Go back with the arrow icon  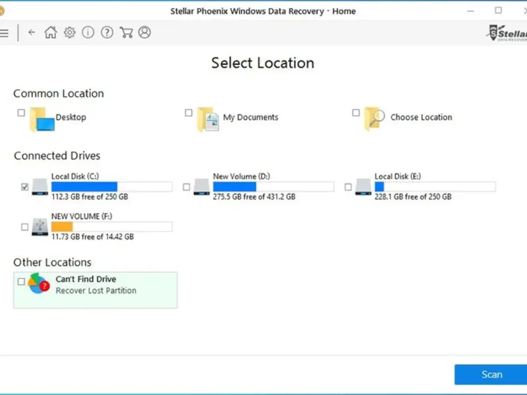pyautogui.click(x=32, y=32)
